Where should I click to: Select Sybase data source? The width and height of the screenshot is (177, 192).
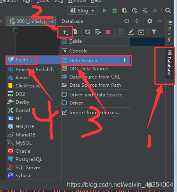(x=34, y=176)
